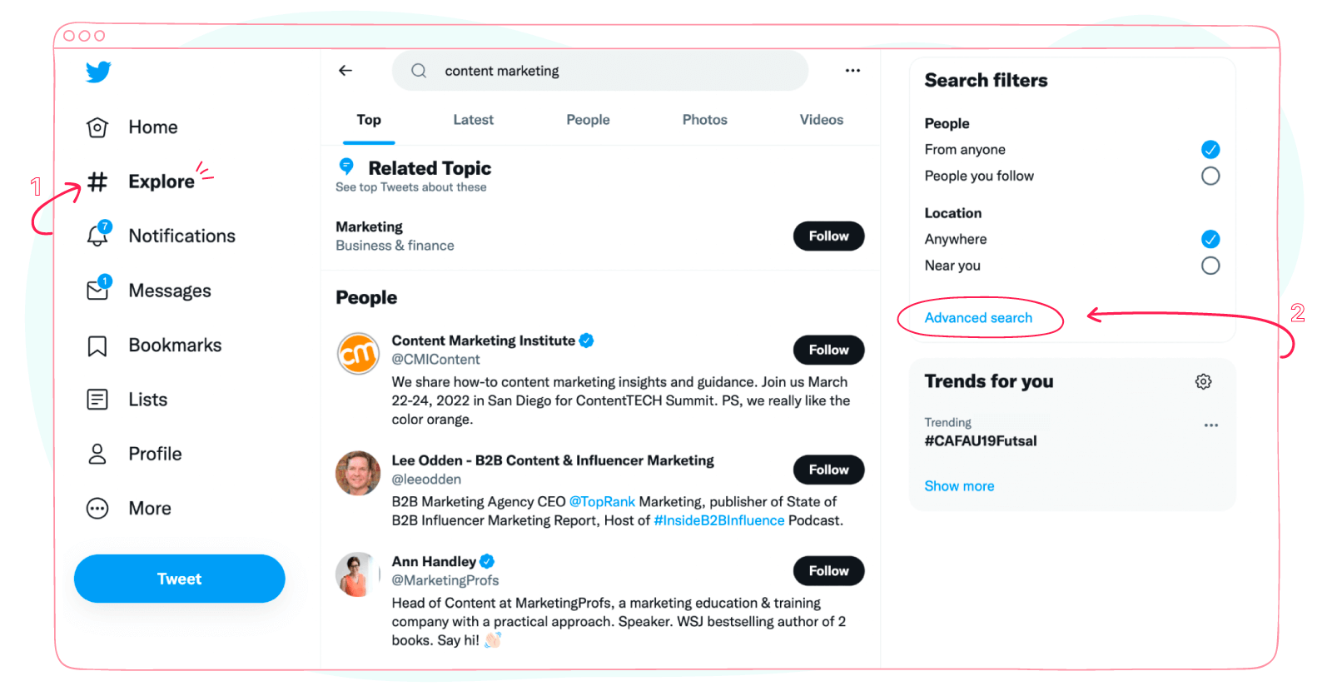Expand trends with 'Show more'
Screen dimensions: 1332x691
tap(958, 485)
